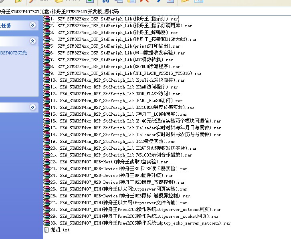291x239 pixels.
Task: Open the 32F407ZGT光 sidebar link
Action: [x=14, y=53]
